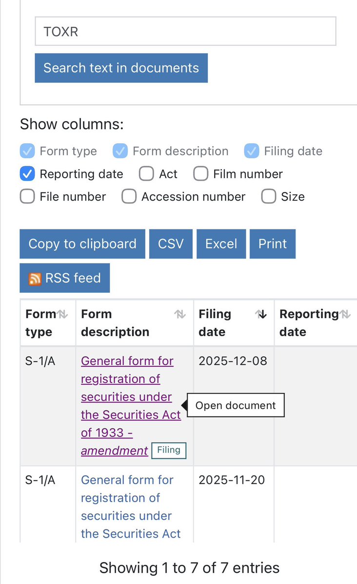
Task: Sort by Reporting date column sort icon
Action: click(x=345, y=314)
